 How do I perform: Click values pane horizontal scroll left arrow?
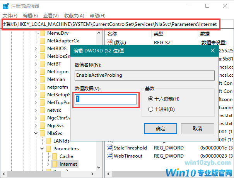point(109,174)
